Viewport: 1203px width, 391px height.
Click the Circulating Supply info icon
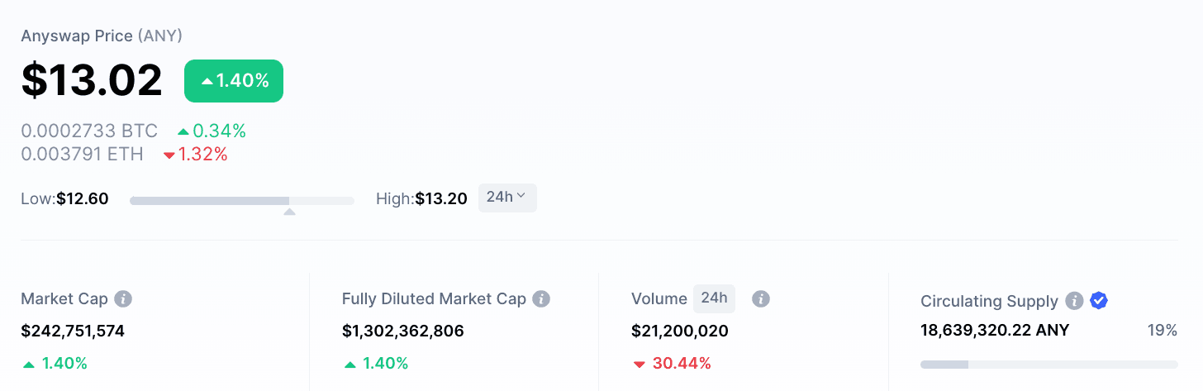pos(1074,301)
